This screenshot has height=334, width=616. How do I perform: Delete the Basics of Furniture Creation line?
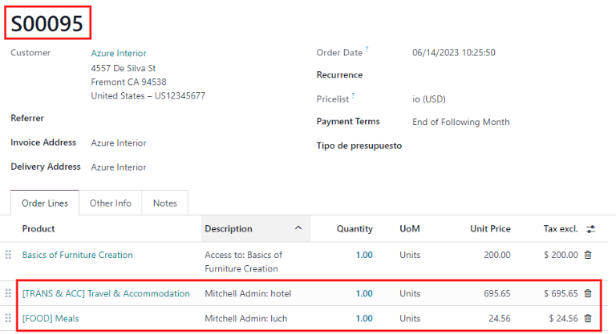[x=587, y=255]
